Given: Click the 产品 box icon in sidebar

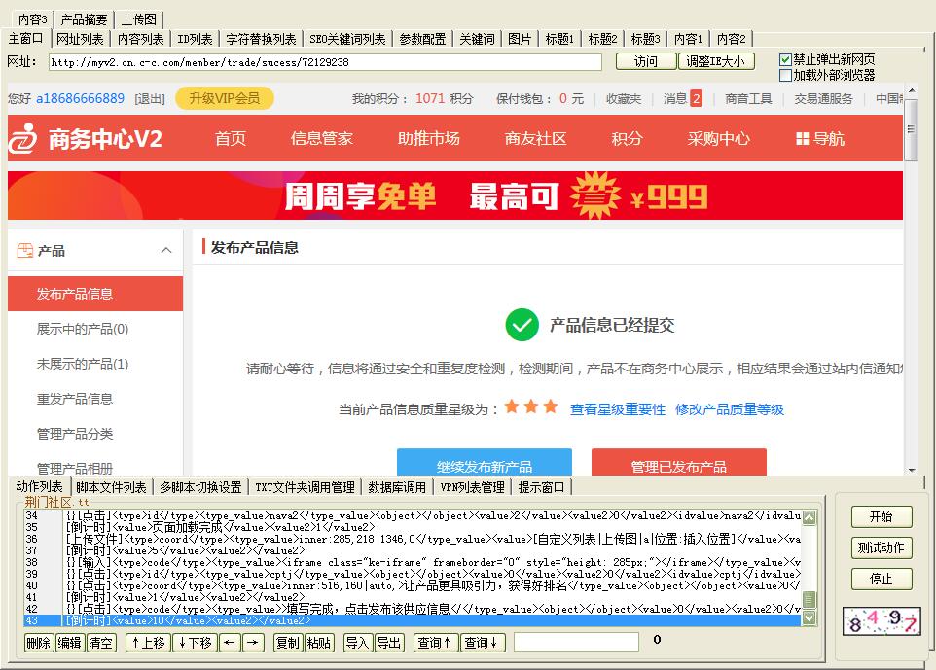Looking at the screenshot, I should (x=25, y=251).
